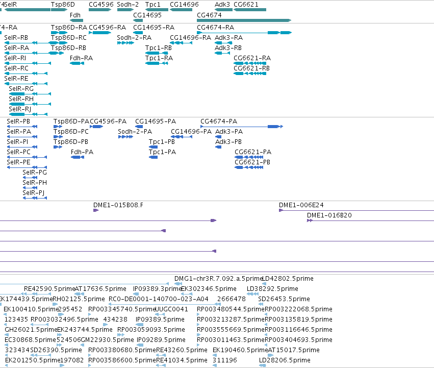Viewport: 434px width, 368px height.
Task: Click the CG14696-PA protein label
Action: pos(191,132)
